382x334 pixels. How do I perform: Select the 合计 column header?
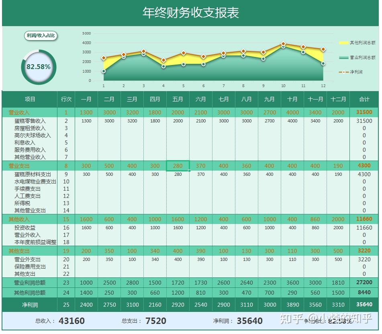pyautogui.click(x=365, y=99)
